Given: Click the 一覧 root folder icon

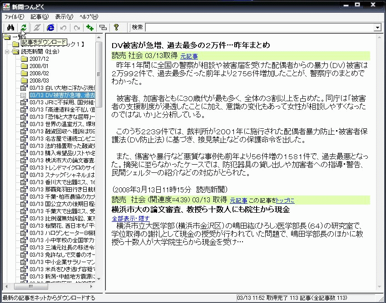Looking at the screenshot, I should click(7, 37).
